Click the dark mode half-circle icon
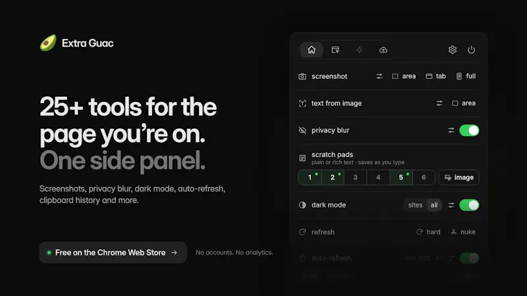This screenshot has width=527, height=296. [302, 205]
